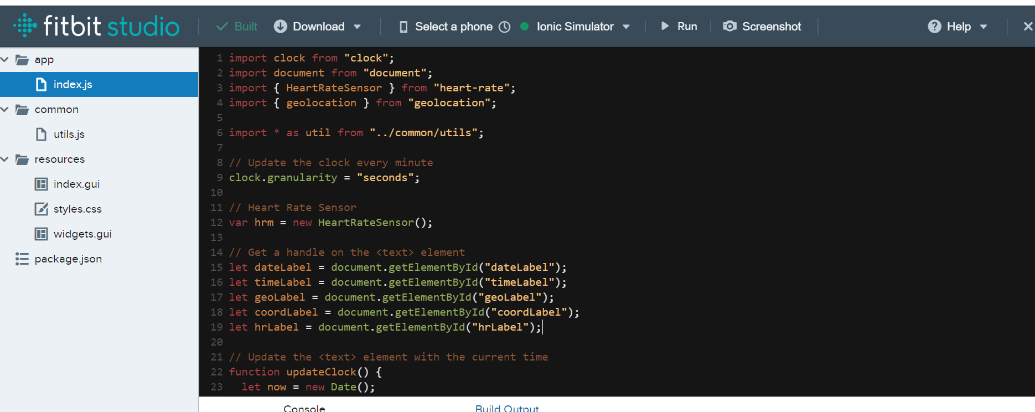Click Select a phone
Viewport: 1035px width, 412px height.
click(454, 27)
